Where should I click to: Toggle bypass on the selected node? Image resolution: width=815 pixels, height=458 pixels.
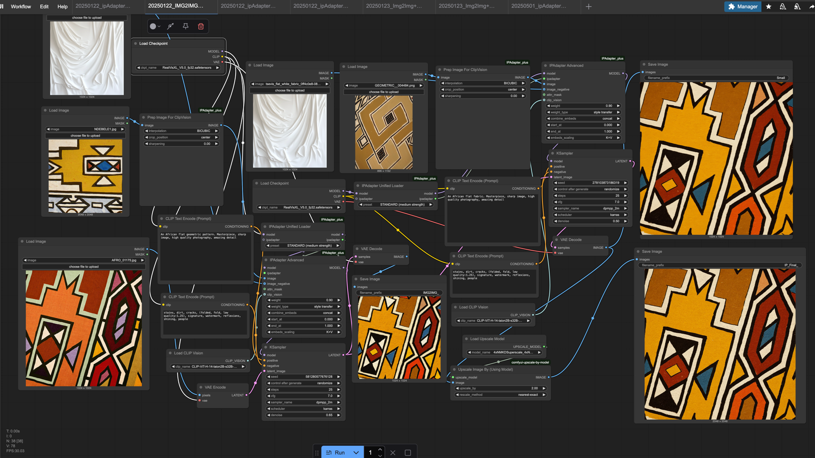170,26
